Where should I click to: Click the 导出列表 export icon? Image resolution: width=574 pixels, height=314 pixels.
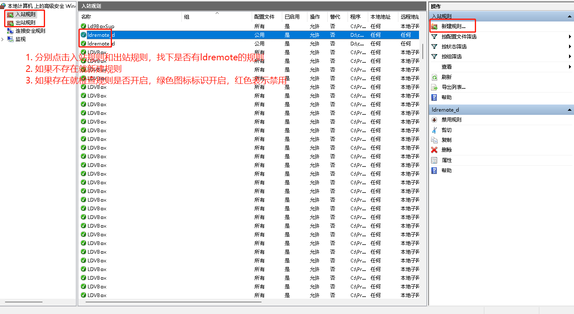(434, 87)
